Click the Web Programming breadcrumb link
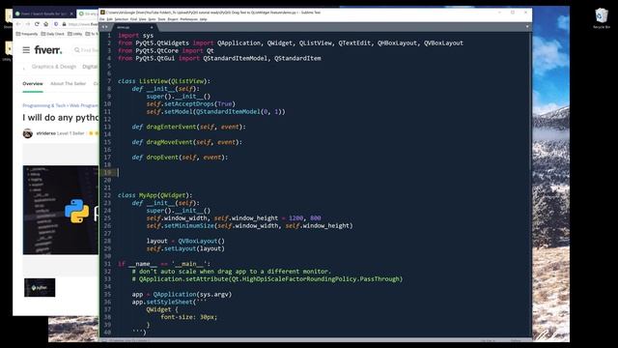This screenshot has height=348, width=618. 84,105
